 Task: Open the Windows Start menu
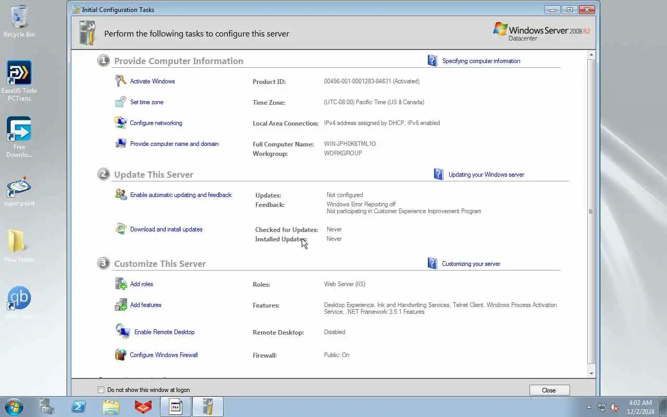14,407
